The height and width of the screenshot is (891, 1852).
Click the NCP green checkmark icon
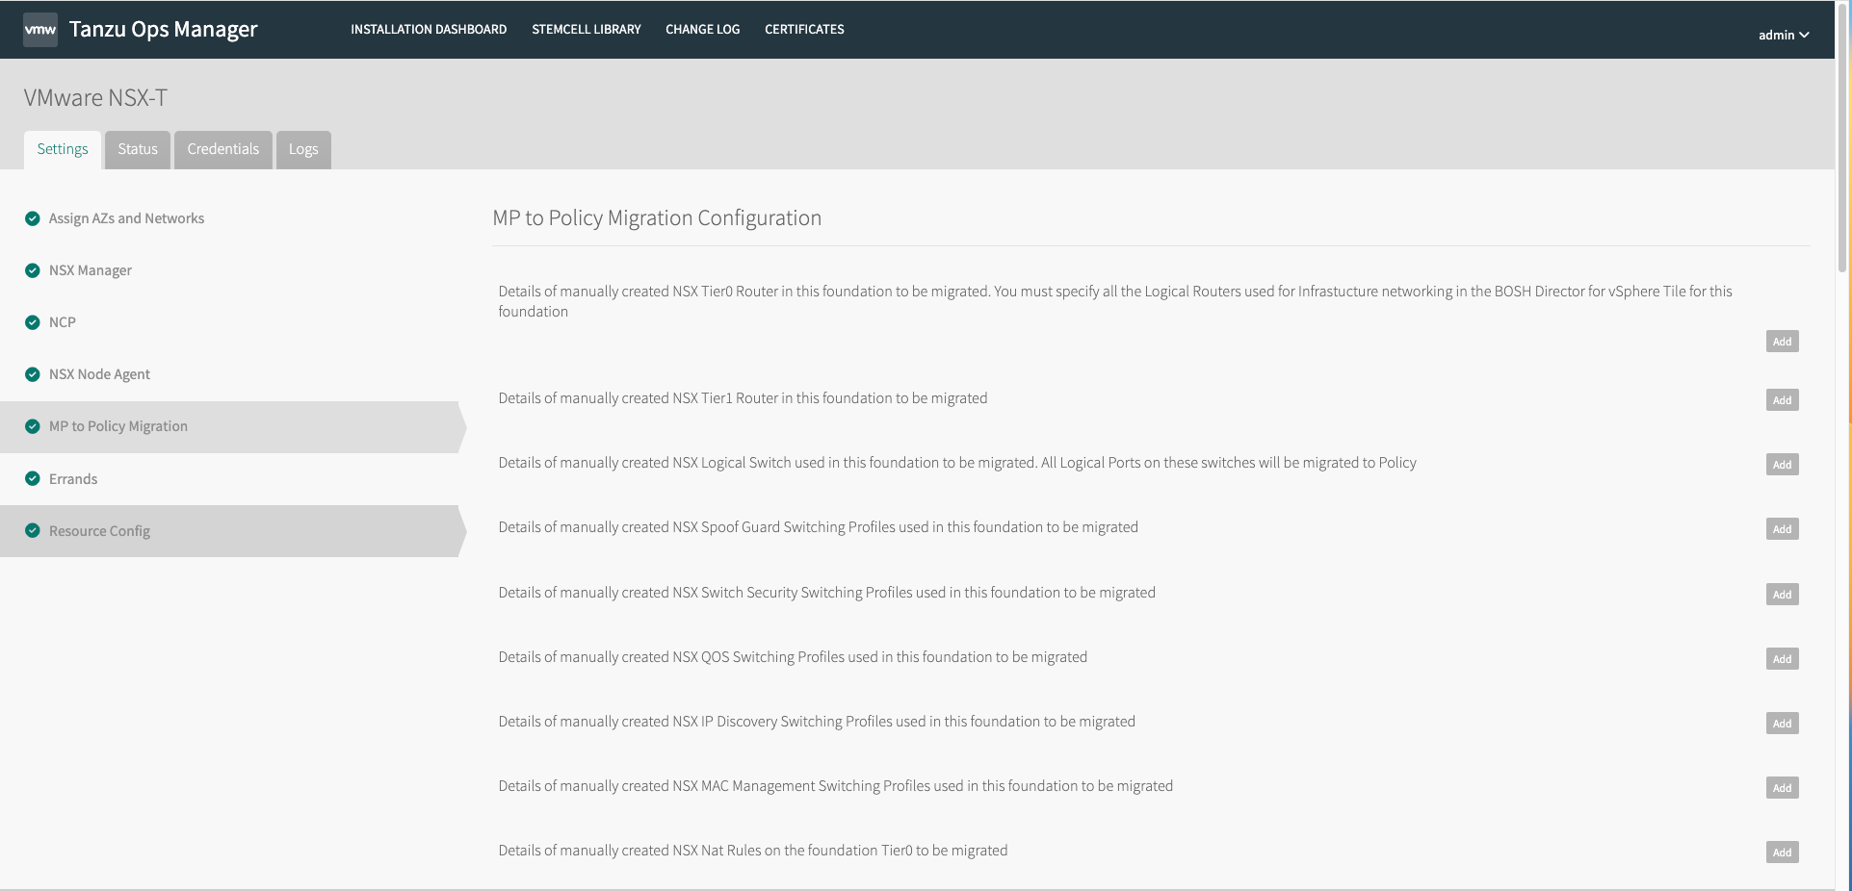[x=33, y=322]
